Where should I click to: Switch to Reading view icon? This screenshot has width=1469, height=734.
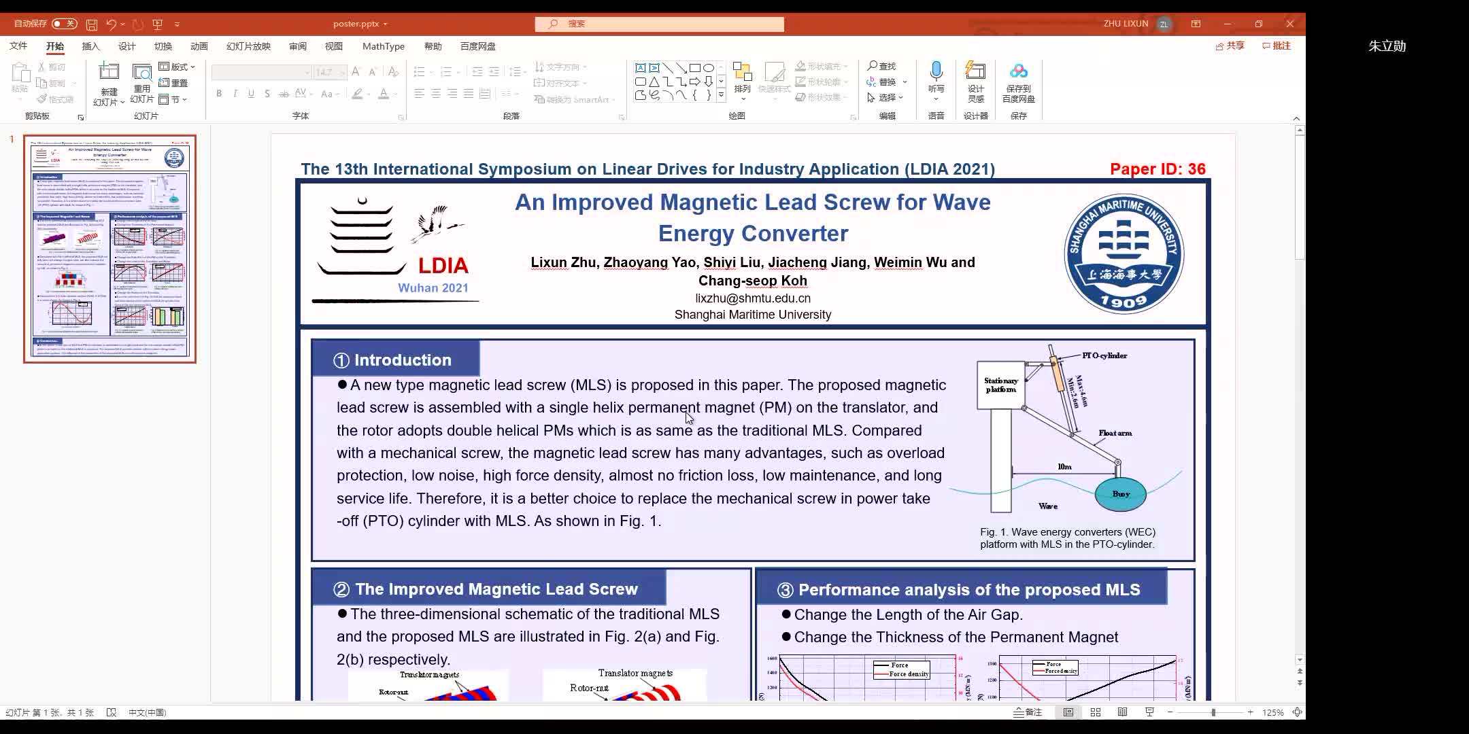coord(1122,712)
